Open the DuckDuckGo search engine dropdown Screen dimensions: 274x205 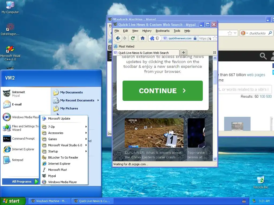coord(247,33)
